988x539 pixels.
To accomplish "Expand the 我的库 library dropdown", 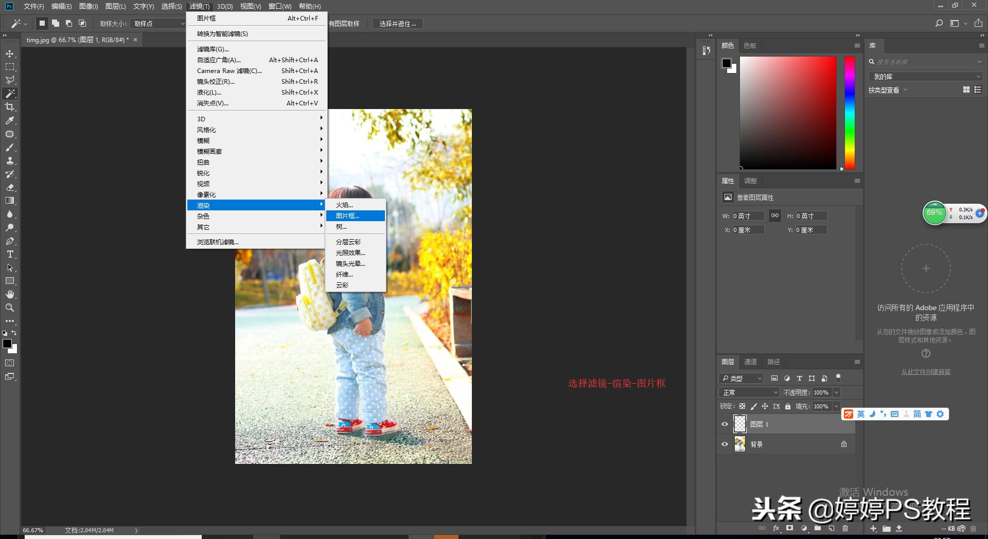I will [x=925, y=77].
